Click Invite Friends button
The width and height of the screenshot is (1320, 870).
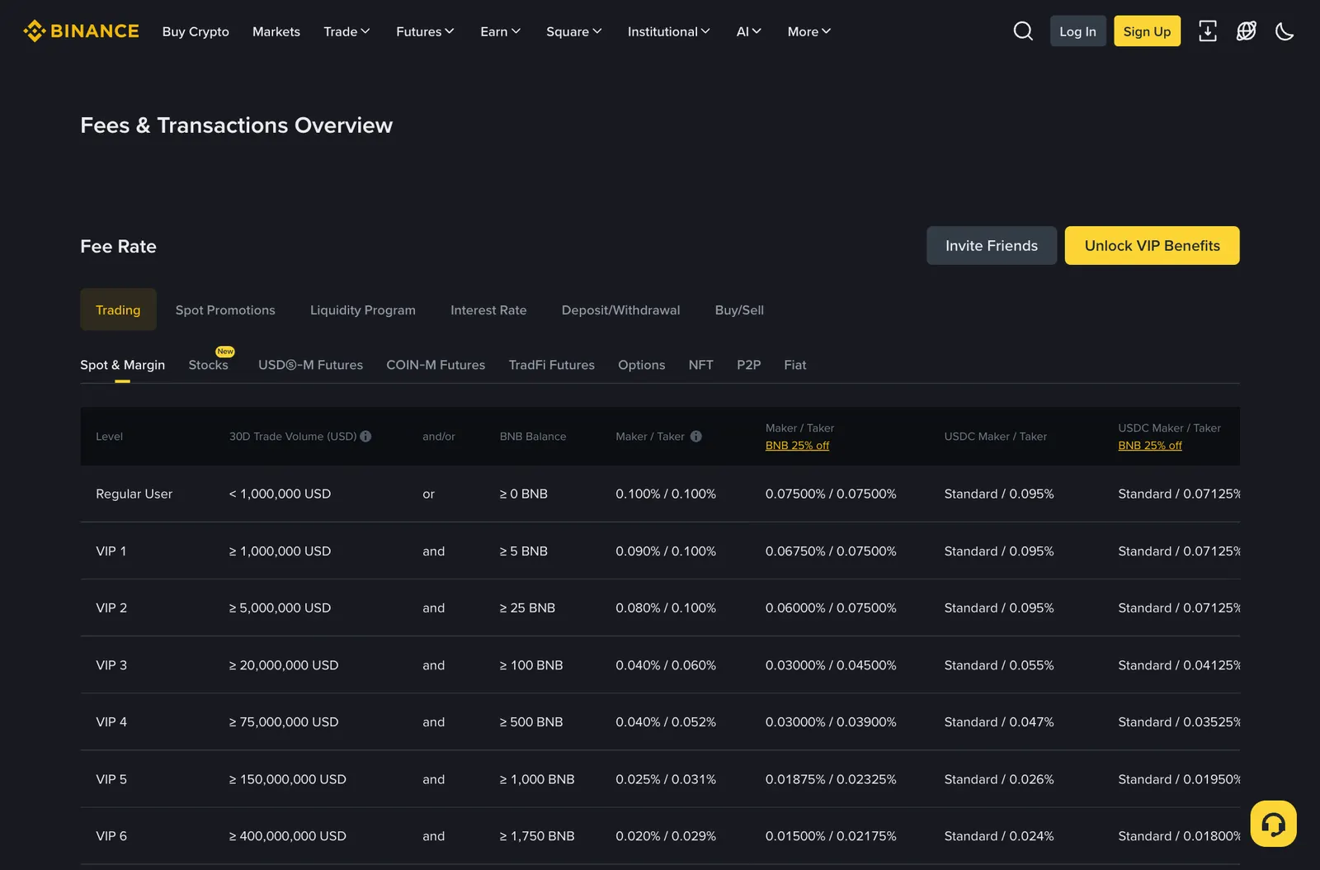pos(992,246)
